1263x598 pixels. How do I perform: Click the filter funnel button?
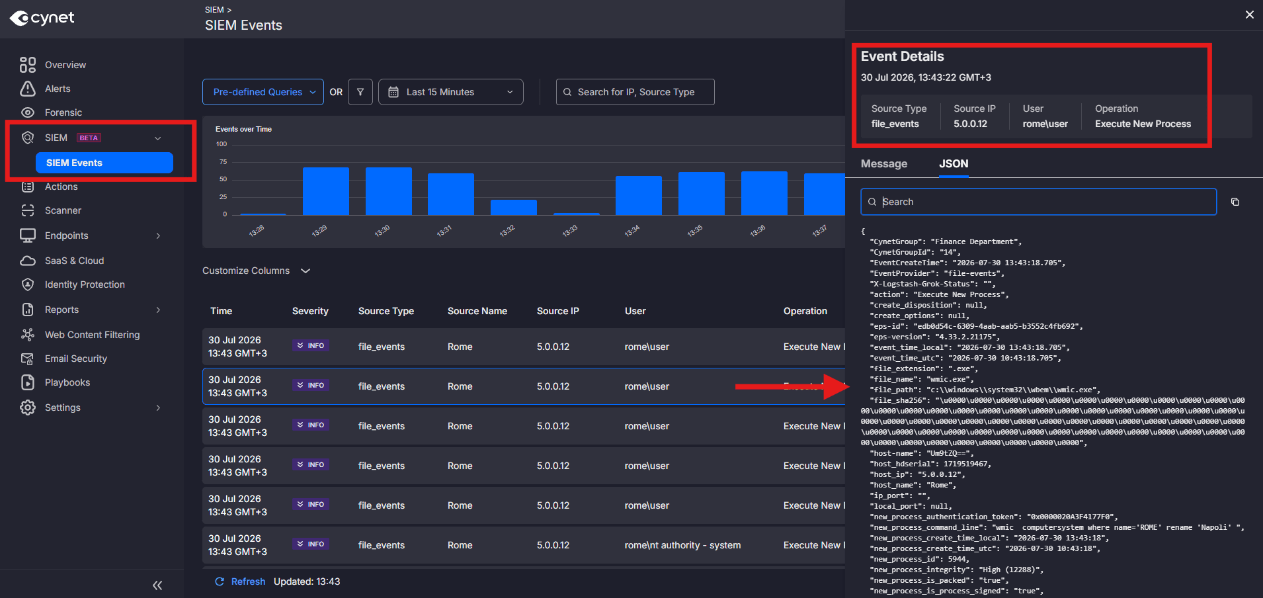pyautogui.click(x=360, y=92)
